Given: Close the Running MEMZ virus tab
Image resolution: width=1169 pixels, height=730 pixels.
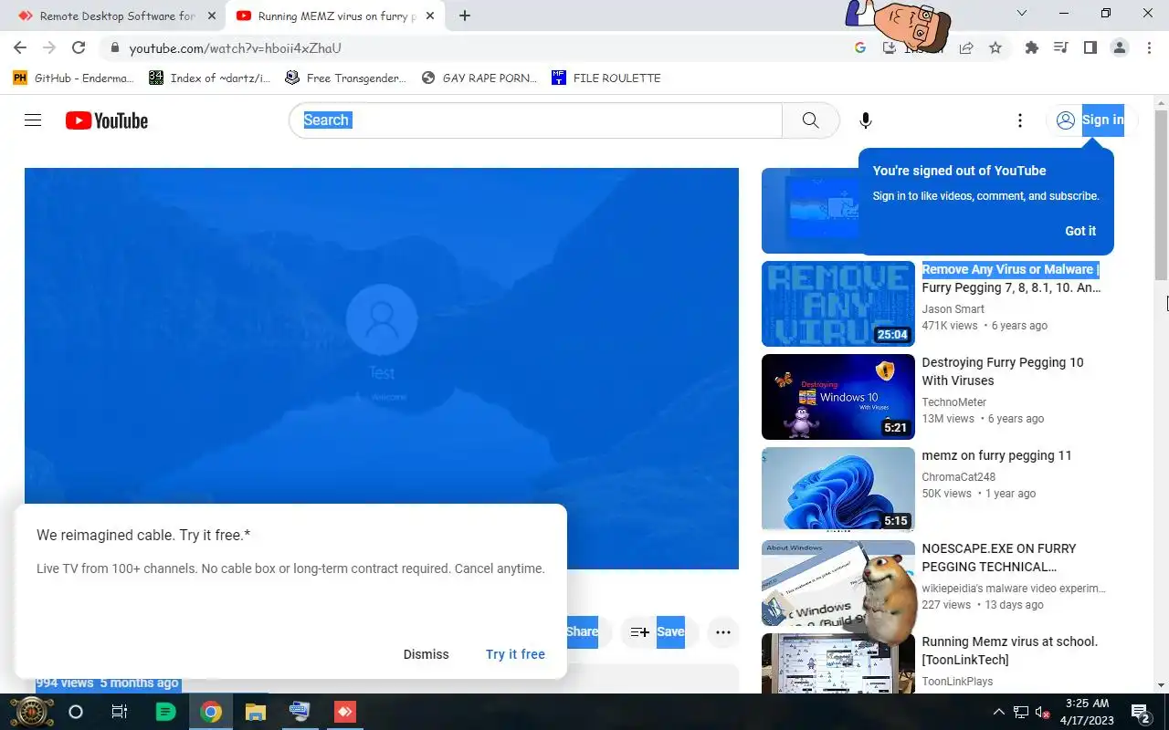Looking at the screenshot, I should point(430,16).
